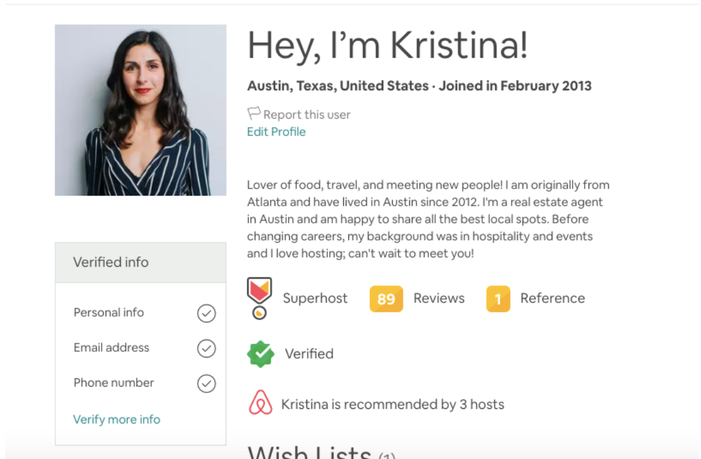Click the Verified label text

[310, 354]
